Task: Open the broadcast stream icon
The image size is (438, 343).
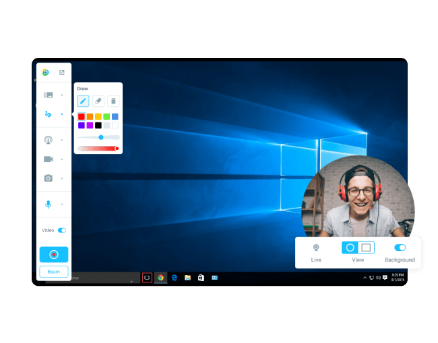Action: point(49,140)
